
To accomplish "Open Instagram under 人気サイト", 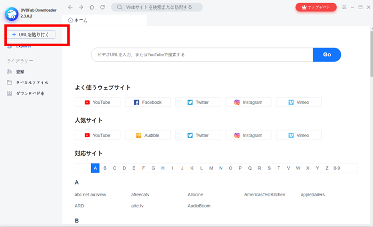I will [248, 135].
